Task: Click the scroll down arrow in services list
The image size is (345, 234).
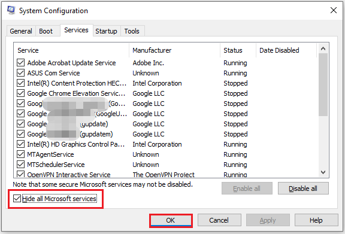Action: point(323,172)
